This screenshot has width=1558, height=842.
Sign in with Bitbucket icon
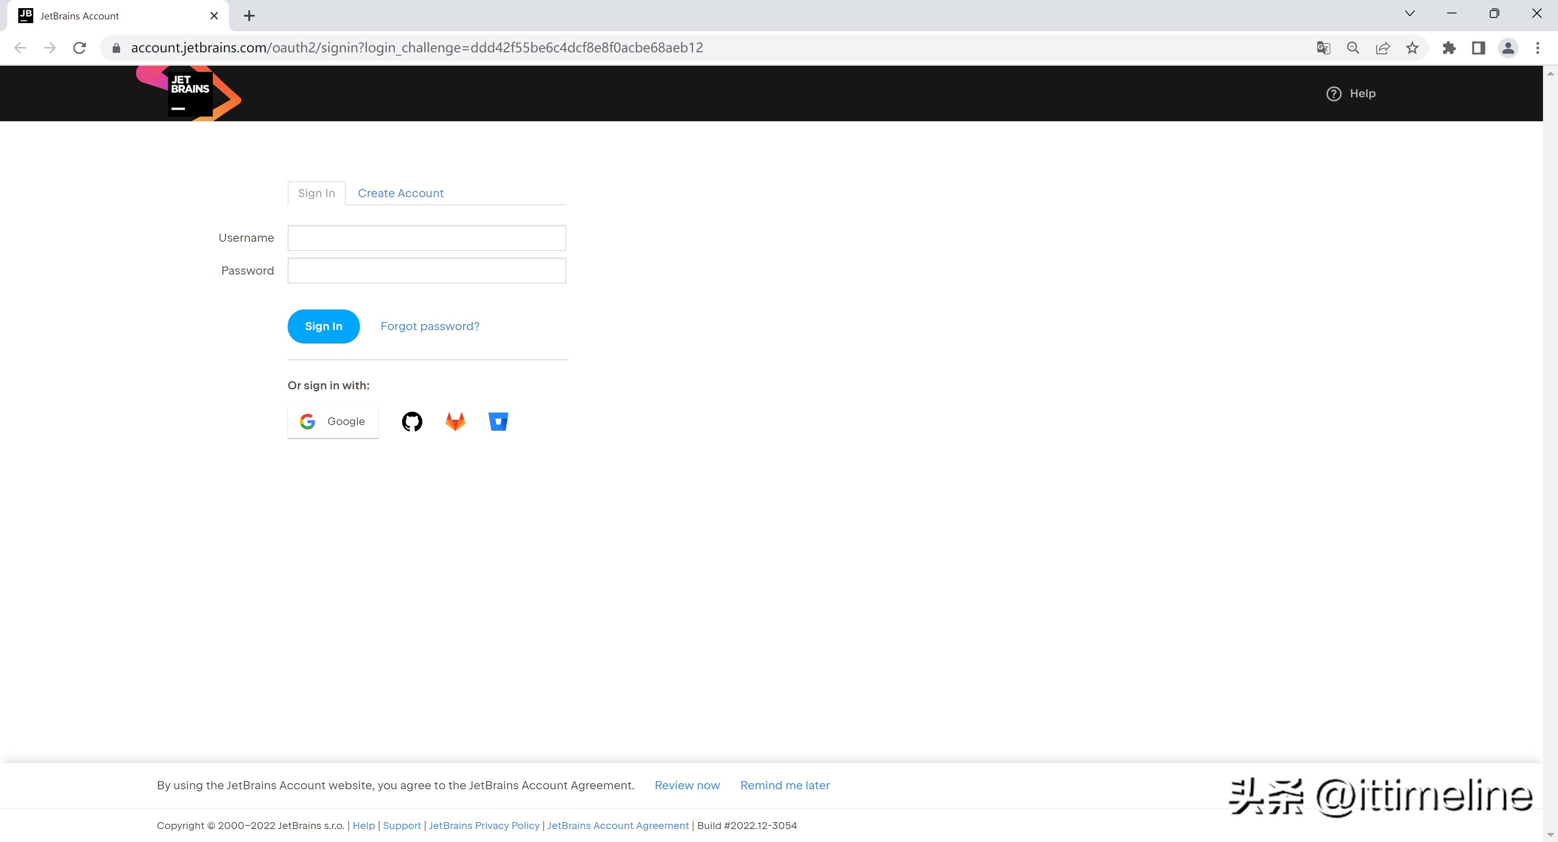498,421
